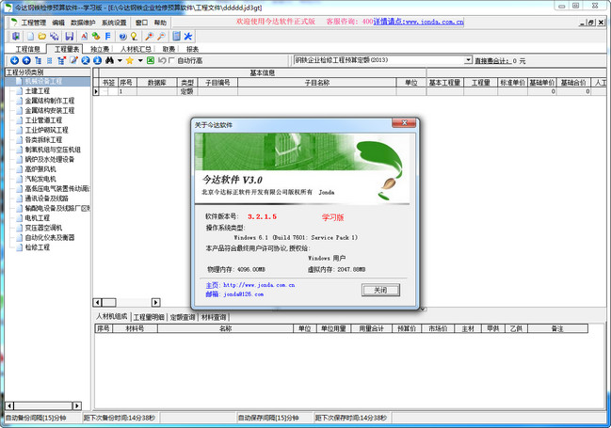Click the binoculars find icon
This screenshot has height=428, width=611.
click(x=109, y=60)
